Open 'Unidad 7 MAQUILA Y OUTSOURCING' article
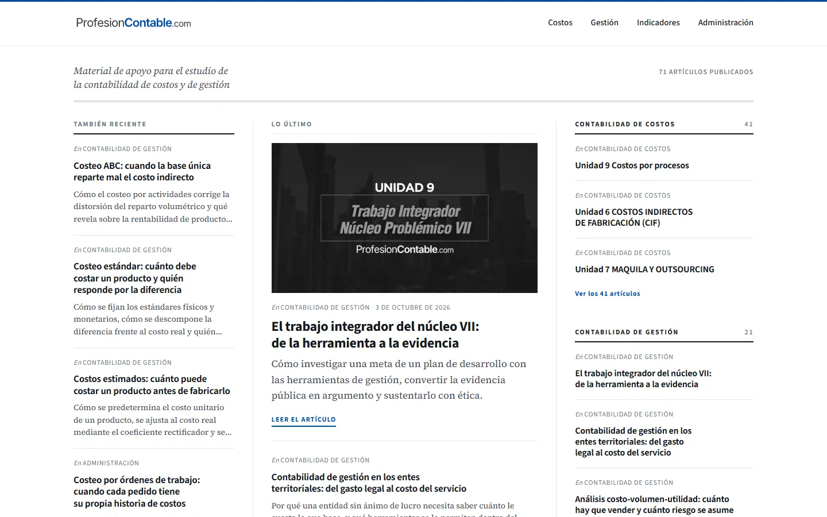Viewport: 827px width, 517px height. [x=644, y=269]
